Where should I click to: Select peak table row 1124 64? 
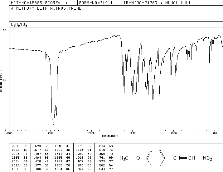84,150
